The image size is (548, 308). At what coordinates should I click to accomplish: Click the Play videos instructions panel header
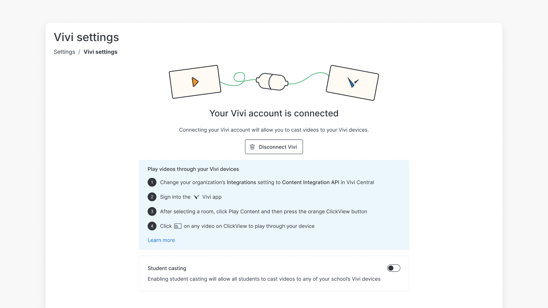[x=193, y=169]
